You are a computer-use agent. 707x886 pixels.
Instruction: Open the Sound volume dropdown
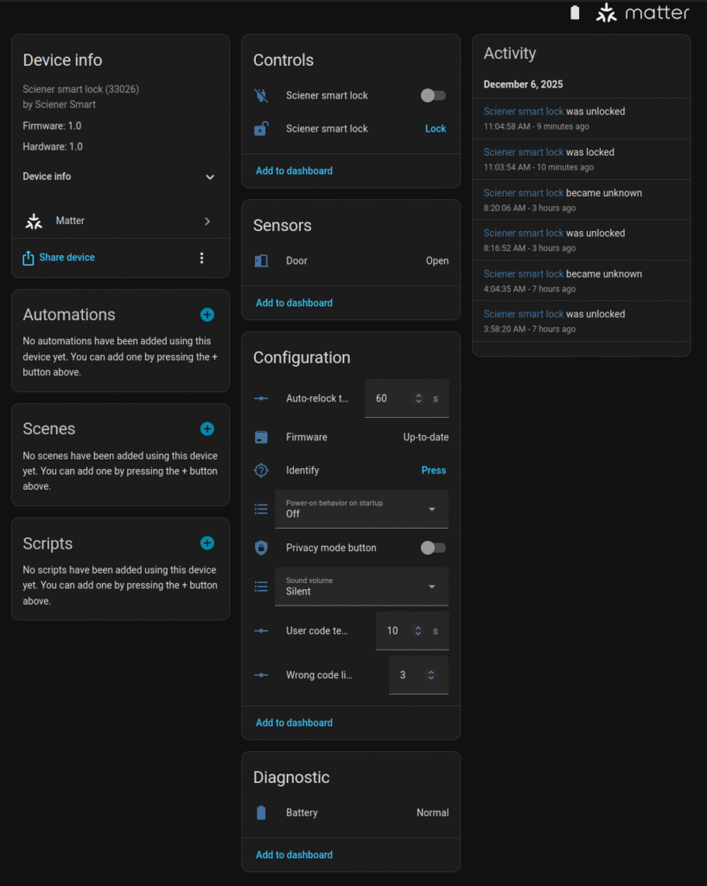click(361, 587)
